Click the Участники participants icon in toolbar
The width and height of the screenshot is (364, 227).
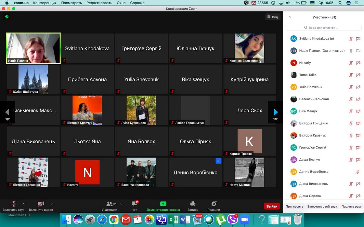coord(109,204)
